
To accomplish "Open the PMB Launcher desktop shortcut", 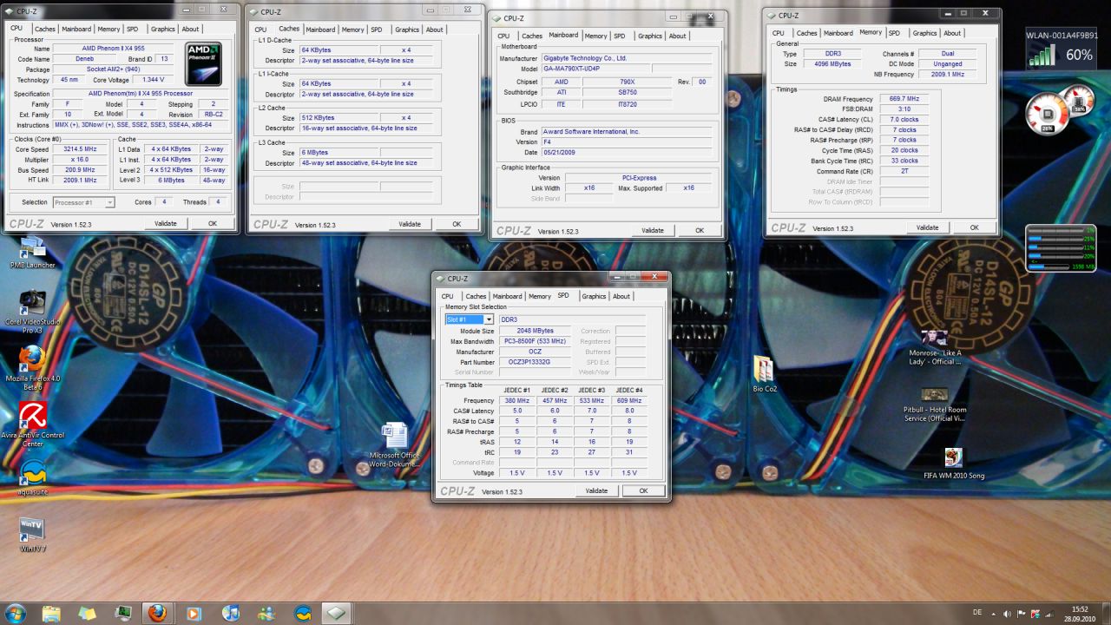I will [32, 252].
